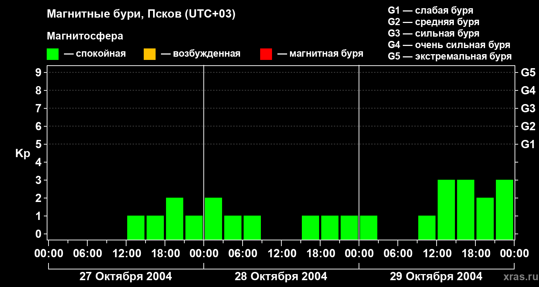
Task: Click the 'G1 — слабая буря' legend line
Action: (x=430, y=10)
